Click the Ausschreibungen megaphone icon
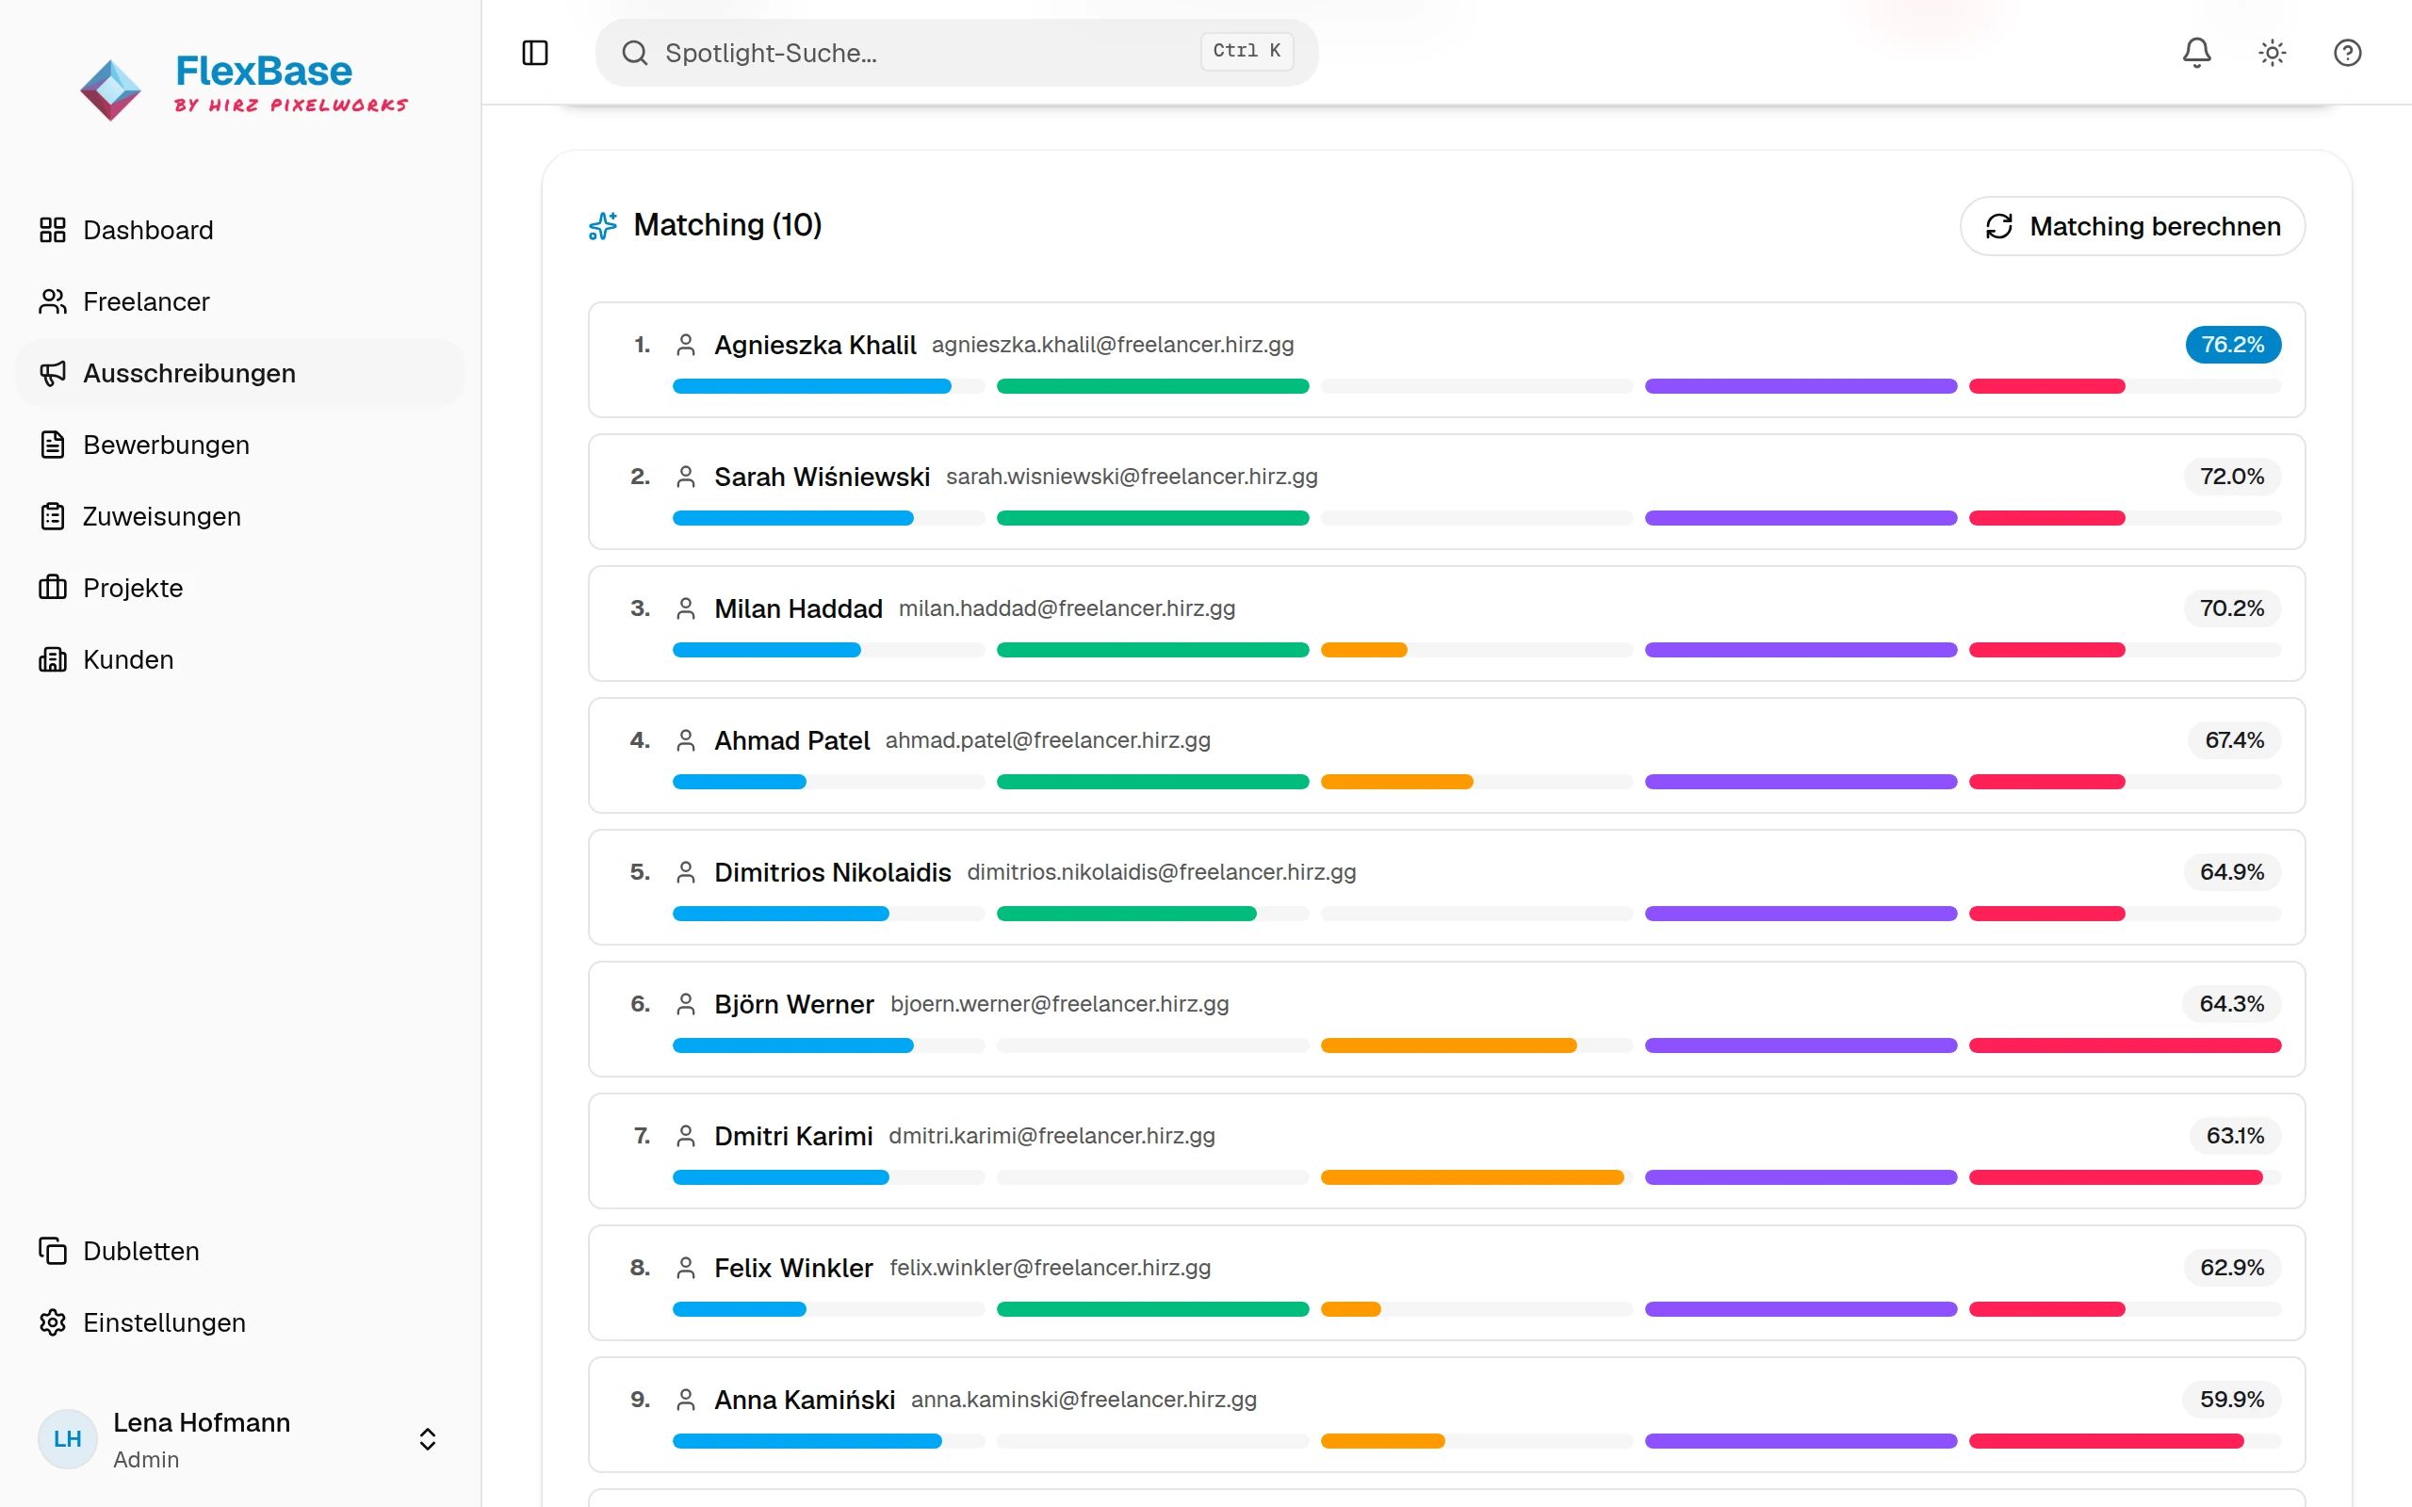The width and height of the screenshot is (2412, 1507). click(53, 374)
